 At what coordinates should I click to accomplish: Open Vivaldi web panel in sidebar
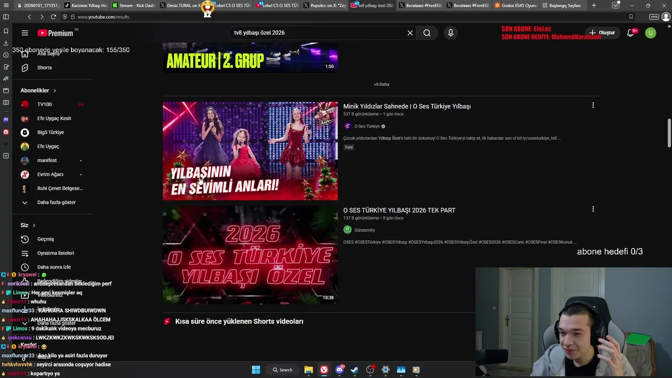(6, 132)
